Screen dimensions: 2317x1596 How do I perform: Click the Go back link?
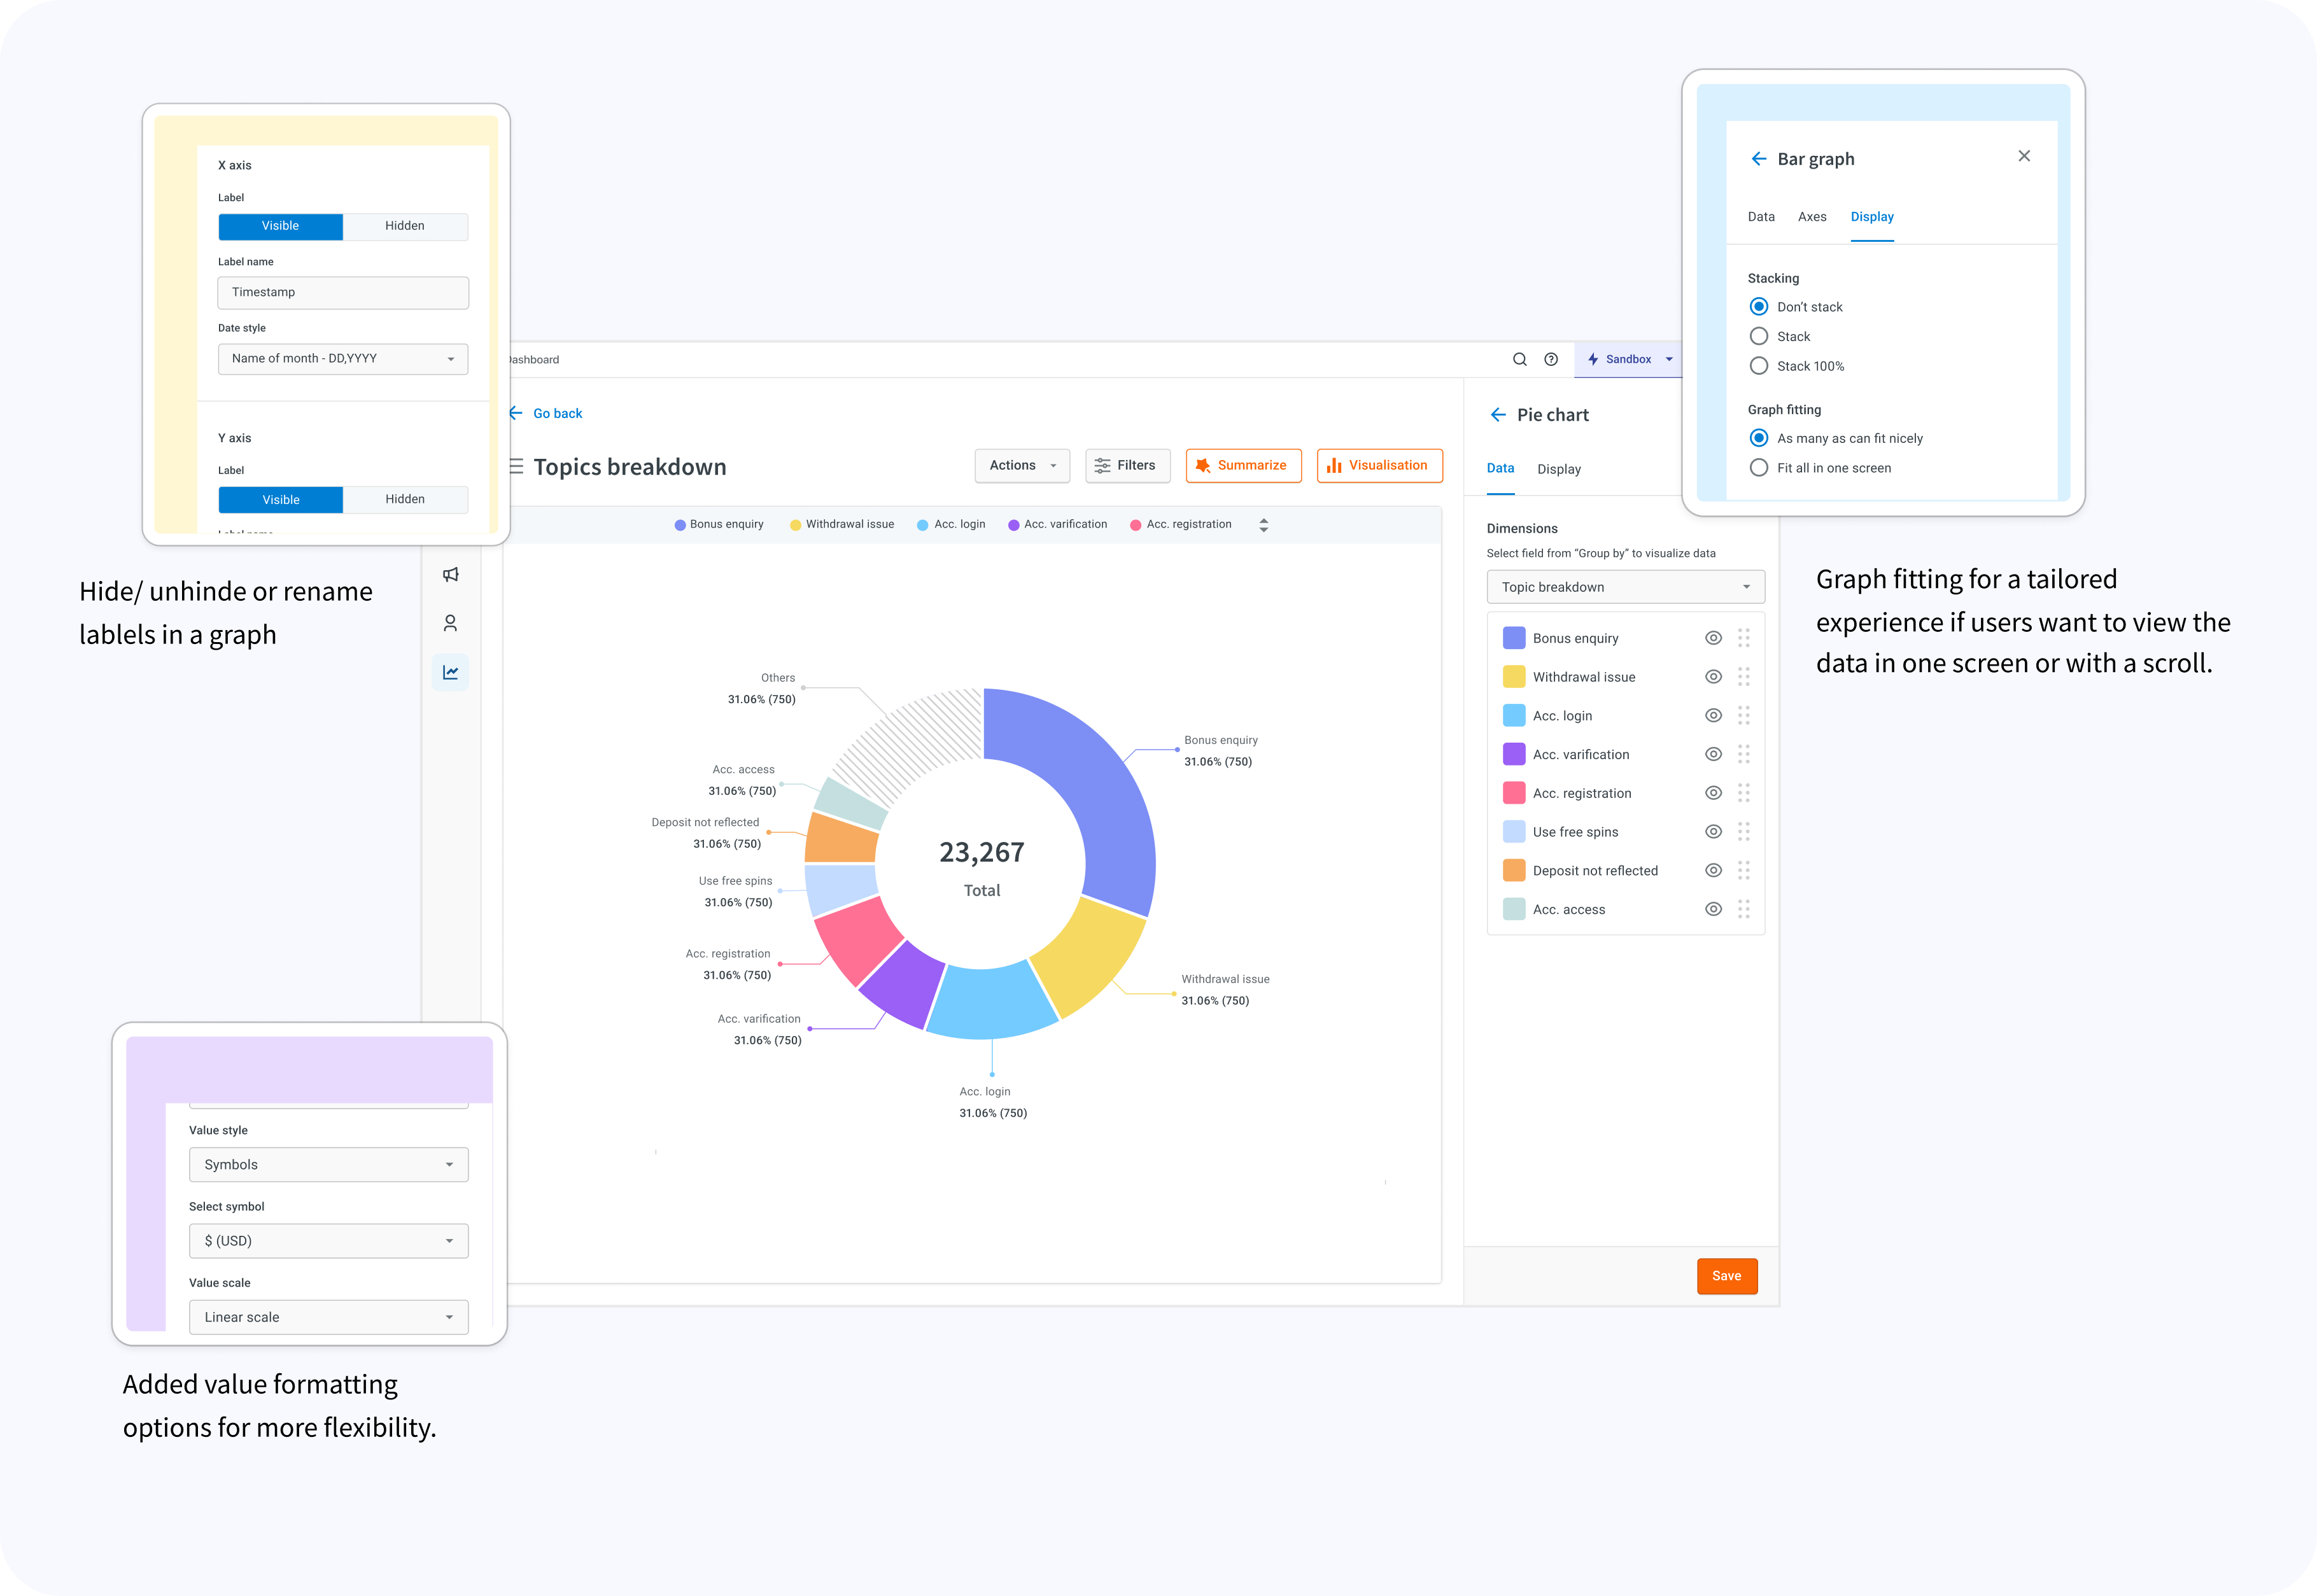pyautogui.click(x=557, y=413)
